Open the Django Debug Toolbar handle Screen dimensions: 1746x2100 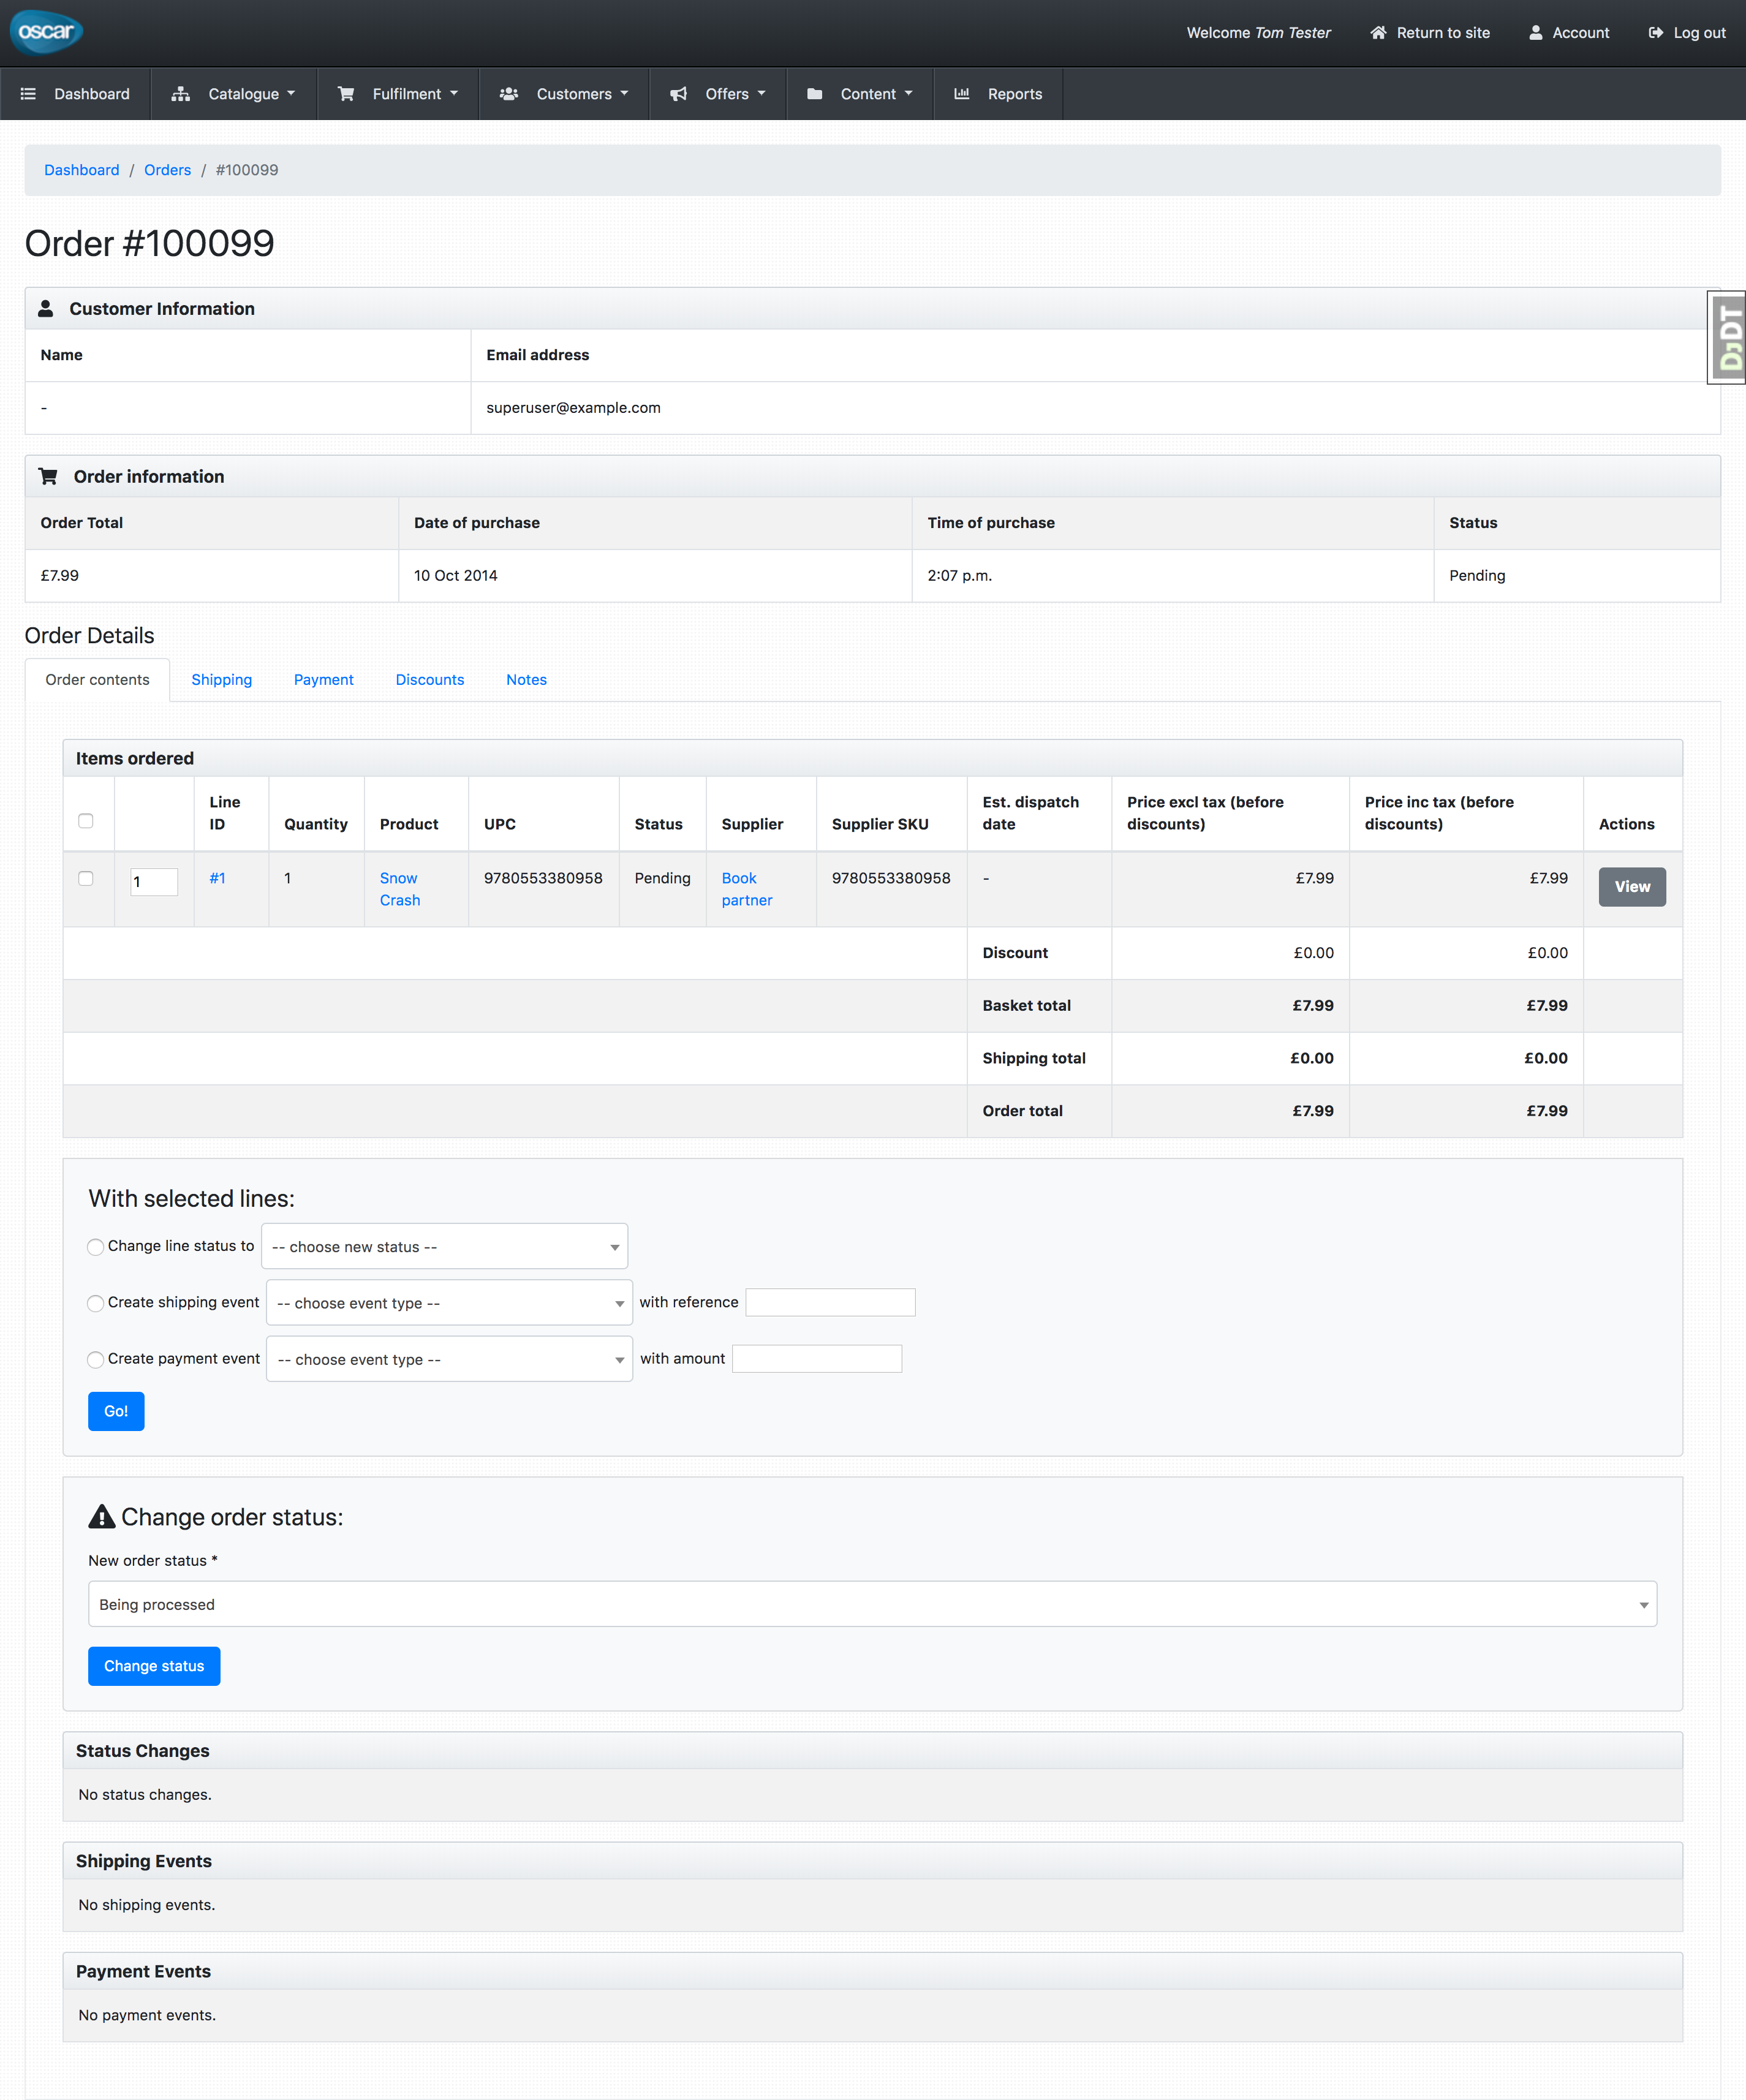pyautogui.click(x=1727, y=337)
